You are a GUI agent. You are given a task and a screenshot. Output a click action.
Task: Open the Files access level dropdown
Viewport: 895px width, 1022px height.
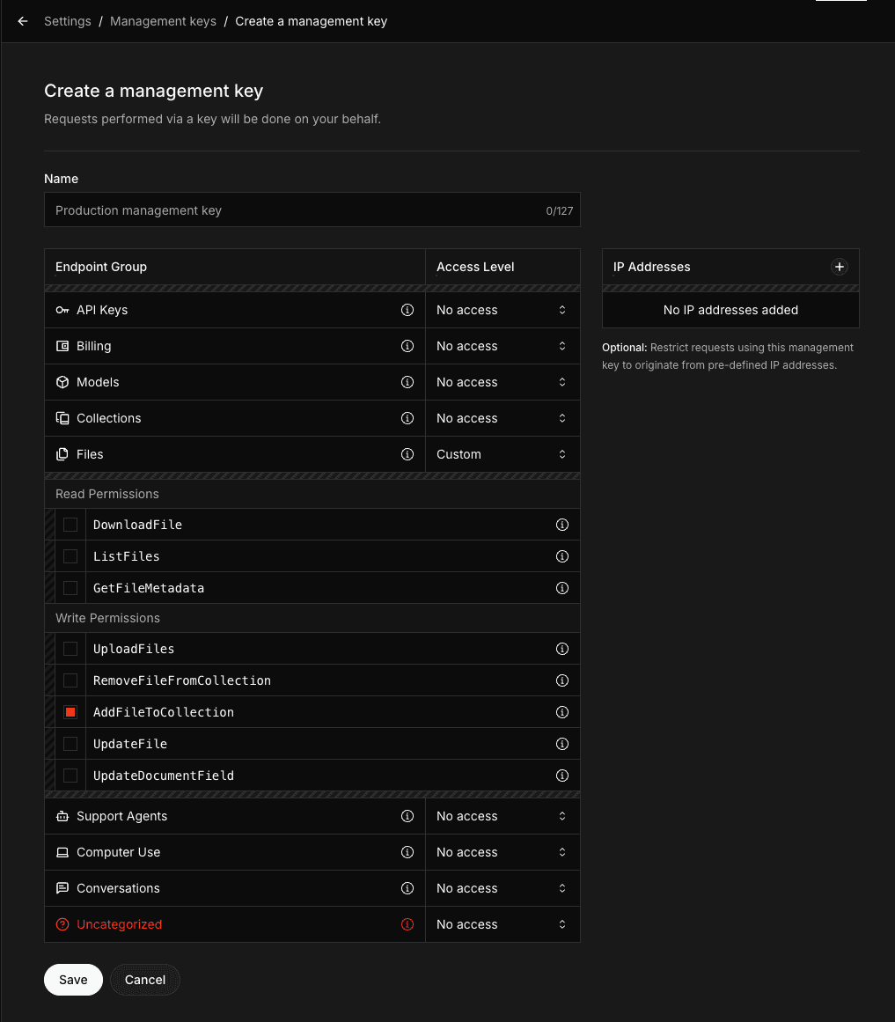[x=503, y=454]
